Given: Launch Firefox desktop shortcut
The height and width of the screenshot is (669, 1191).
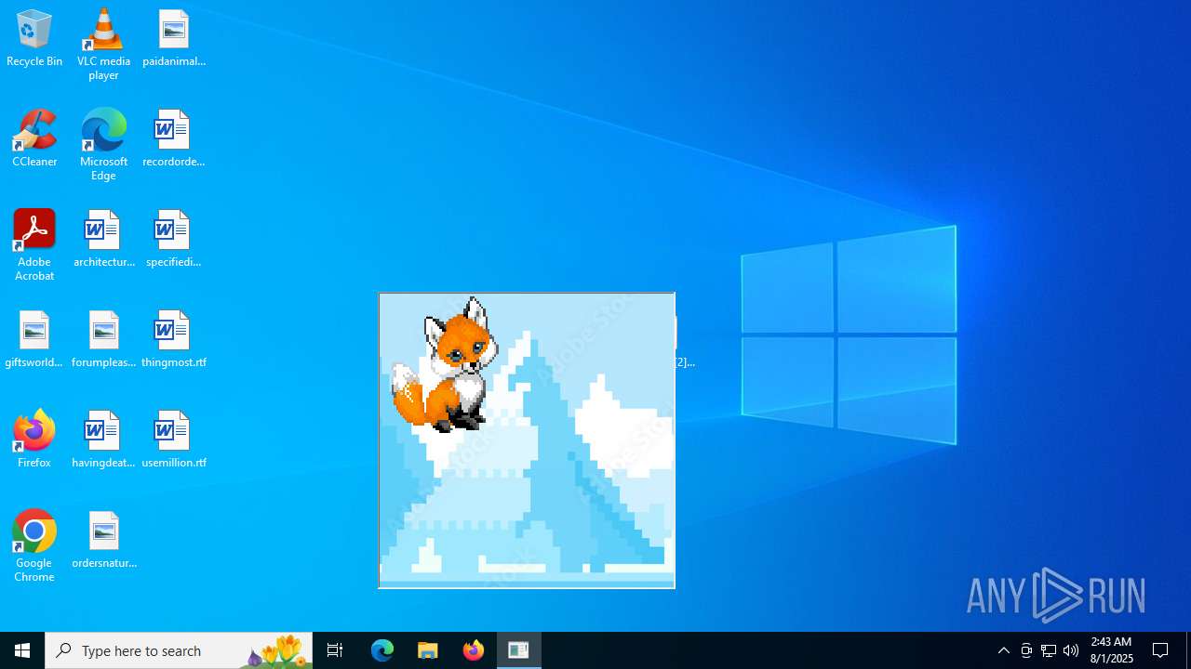Looking at the screenshot, I should pos(34,439).
